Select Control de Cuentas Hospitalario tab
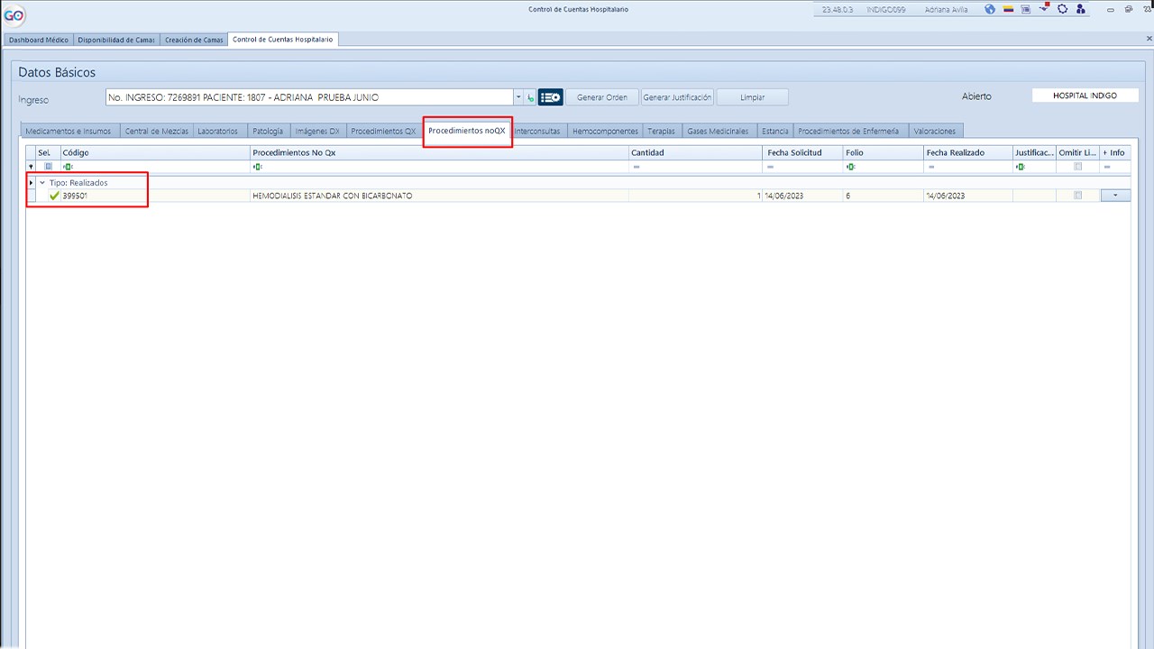 [283, 40]
